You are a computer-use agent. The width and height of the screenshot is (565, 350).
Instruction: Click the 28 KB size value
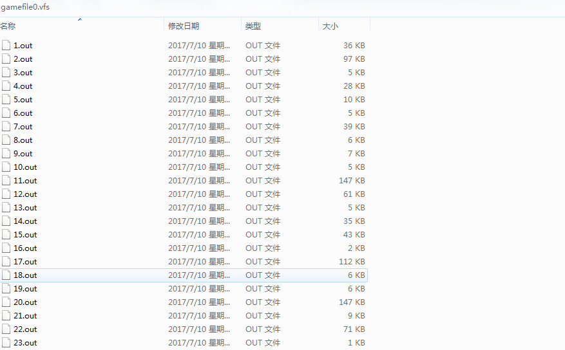(x=354, y=86)
